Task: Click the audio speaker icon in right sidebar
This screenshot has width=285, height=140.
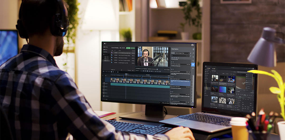Action: pyautogui.click(x=193, y=57)
